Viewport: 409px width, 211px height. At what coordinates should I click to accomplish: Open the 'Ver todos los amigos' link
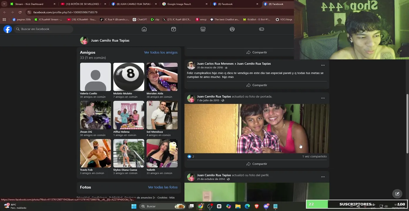161,52
